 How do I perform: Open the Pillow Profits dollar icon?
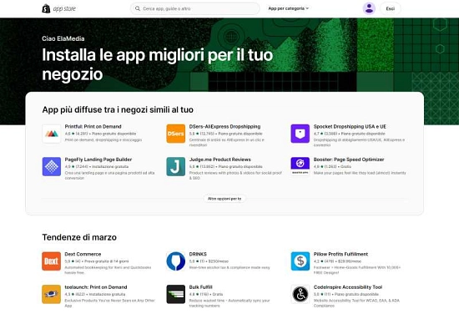click(300, 261)
